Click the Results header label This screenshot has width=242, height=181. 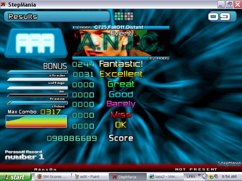pos(23,17)
